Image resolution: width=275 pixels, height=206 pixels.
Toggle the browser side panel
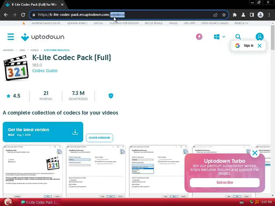[252, 15]
